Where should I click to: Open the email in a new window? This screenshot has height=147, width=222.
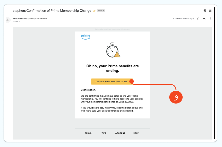click(210, 11)
